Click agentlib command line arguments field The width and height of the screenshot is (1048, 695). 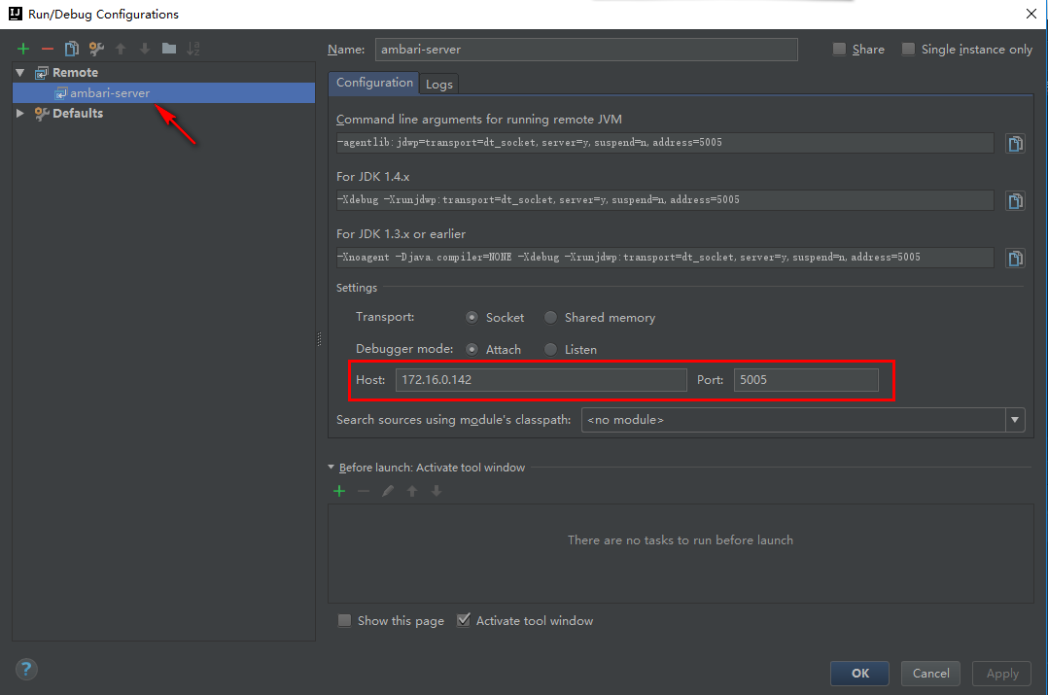pyautogui.click(x=664, y=142)
